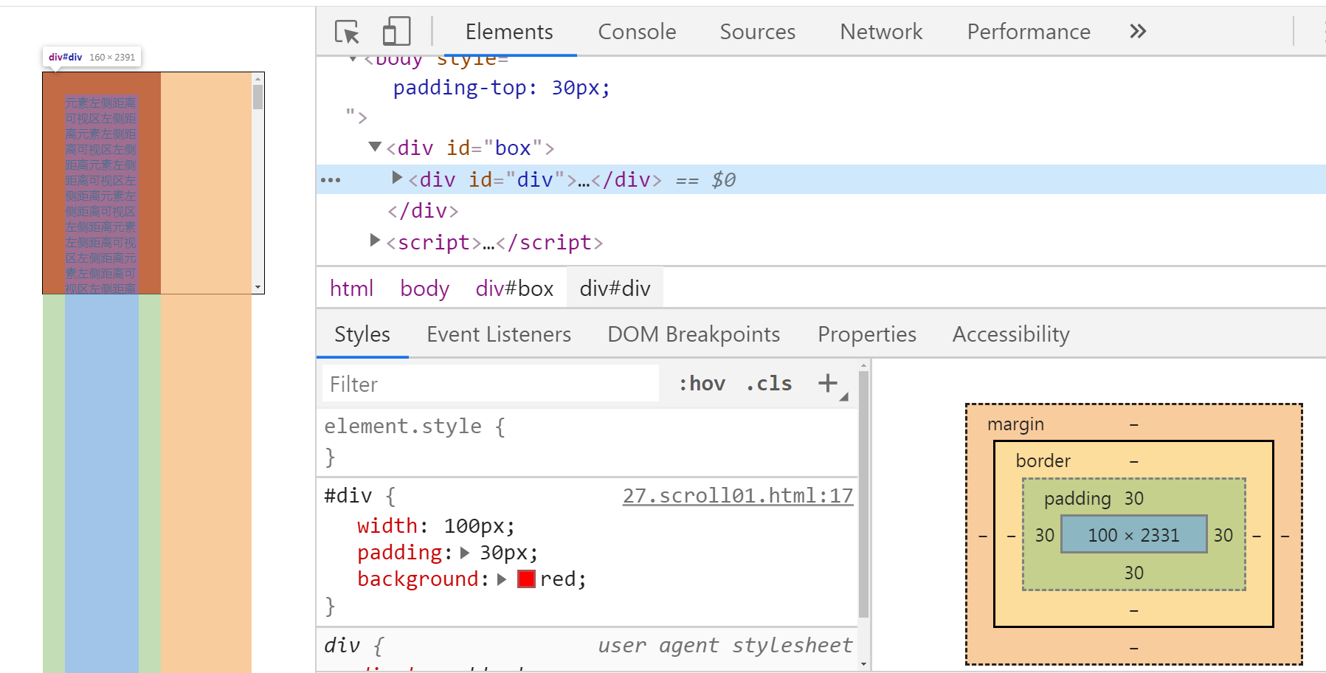Viewport: 1326px width, 673px height.
Task: Click the margin label in box model
Action: (1015, 424)
